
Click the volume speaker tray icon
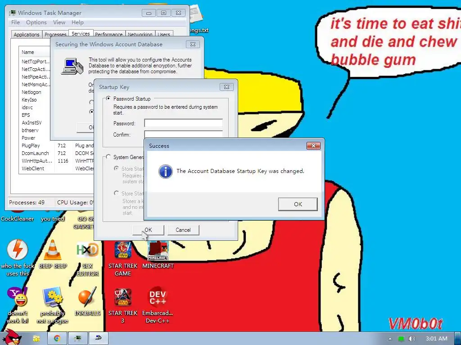412,339
